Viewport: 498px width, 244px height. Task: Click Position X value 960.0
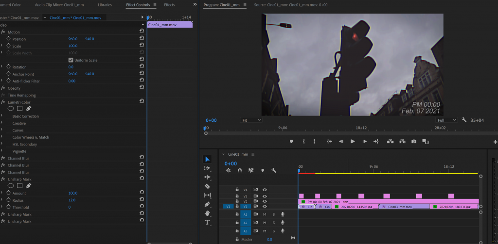click(73, 39)
